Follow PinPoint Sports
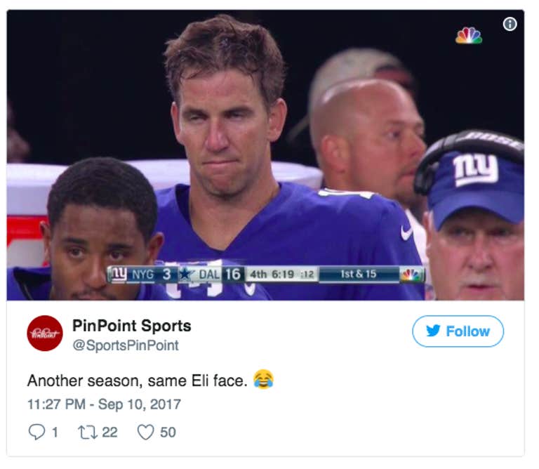 (x=458, y=331)
